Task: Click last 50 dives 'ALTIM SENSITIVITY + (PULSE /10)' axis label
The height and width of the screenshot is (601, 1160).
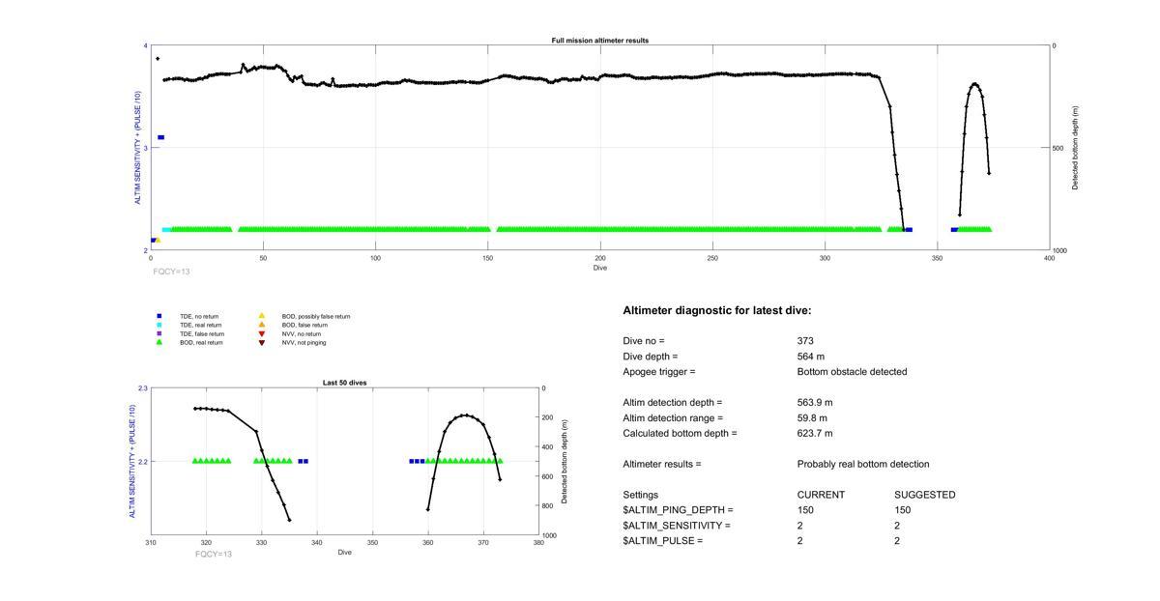Action: pos(132,462)
